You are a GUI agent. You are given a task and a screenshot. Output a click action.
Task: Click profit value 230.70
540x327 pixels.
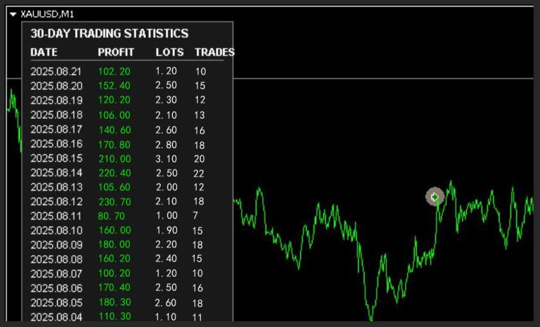tap(114, 202)
